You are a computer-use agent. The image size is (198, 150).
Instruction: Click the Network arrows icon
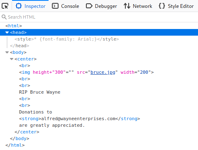coord(127,6)
